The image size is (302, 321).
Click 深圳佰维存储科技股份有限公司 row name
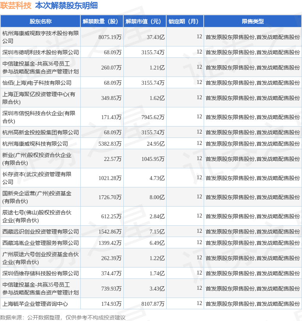tap(41, 273)
